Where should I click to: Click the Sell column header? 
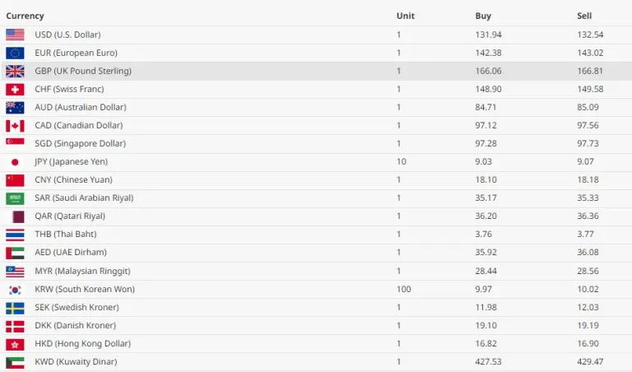[x=584, y=16]
